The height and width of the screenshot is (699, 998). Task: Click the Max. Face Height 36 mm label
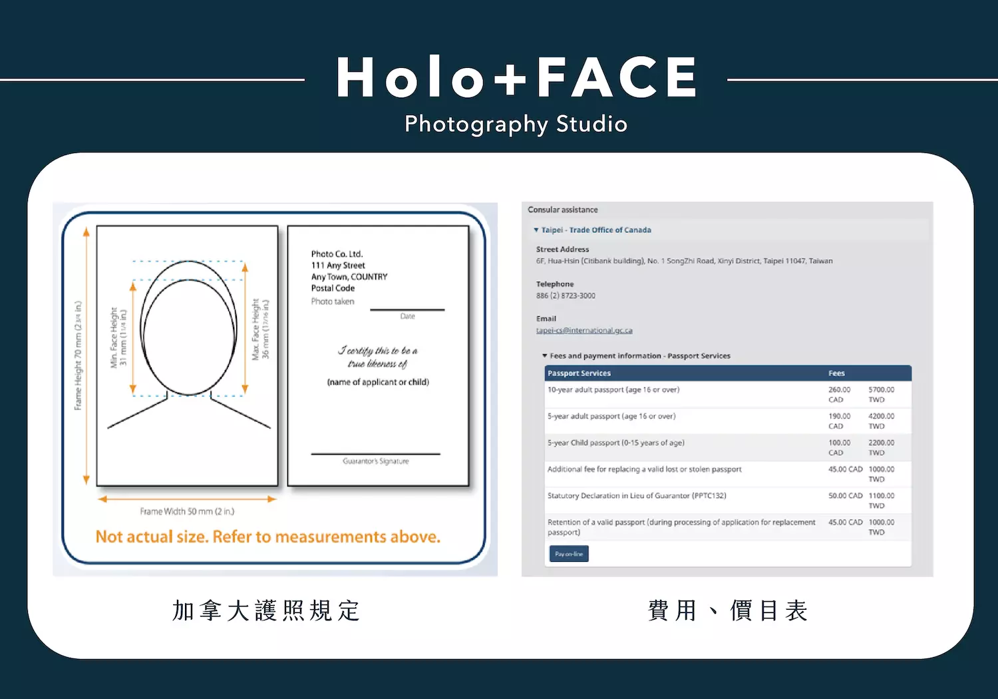(x=261, y=330)
